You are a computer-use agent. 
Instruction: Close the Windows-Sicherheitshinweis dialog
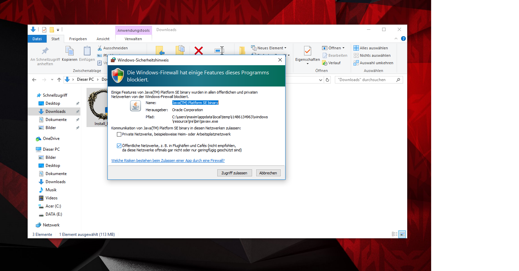coord(280,60)
